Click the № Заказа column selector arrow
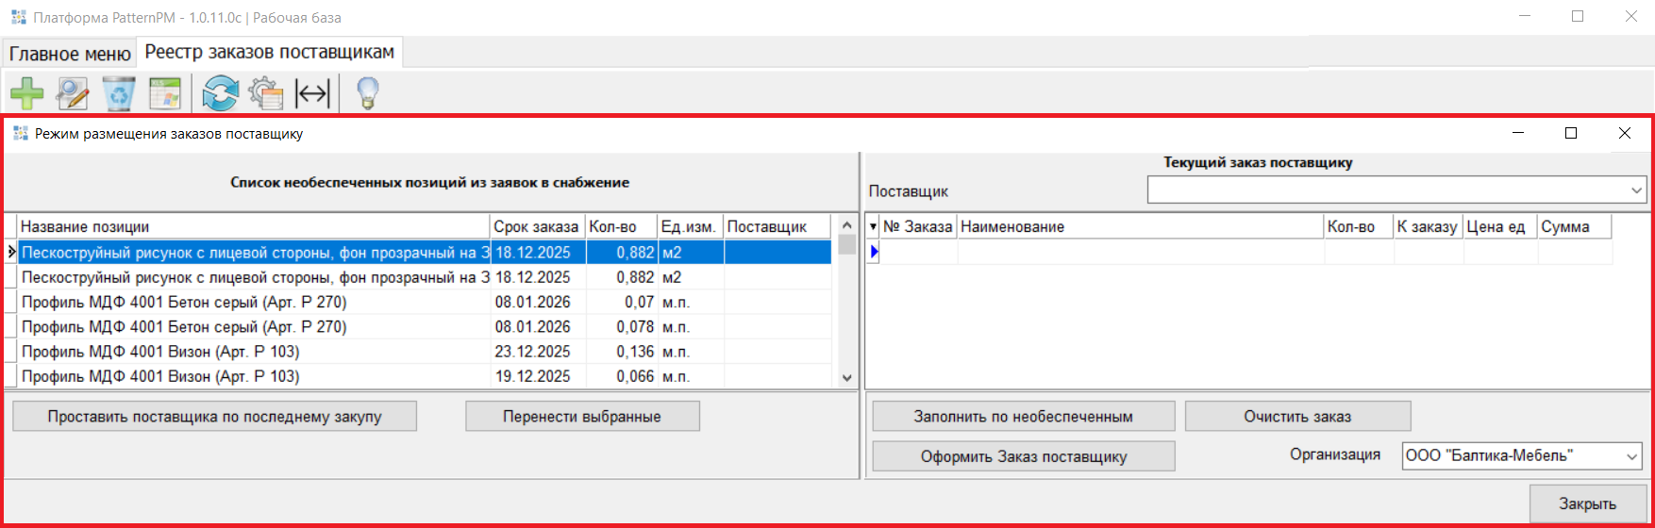This screenshot has height=528, width=1655. tap(873, 227)
